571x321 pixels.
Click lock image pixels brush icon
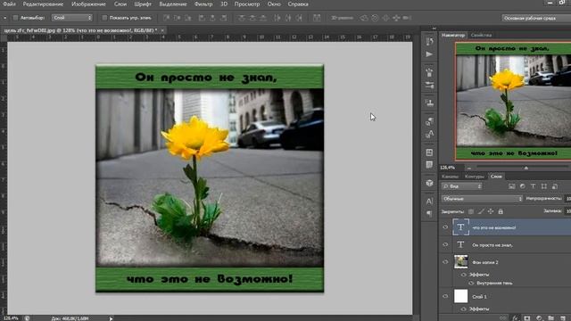[481, 211]
